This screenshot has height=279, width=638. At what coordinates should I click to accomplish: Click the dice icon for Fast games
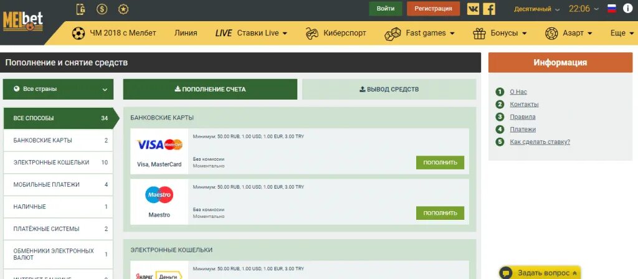point(393,34)
